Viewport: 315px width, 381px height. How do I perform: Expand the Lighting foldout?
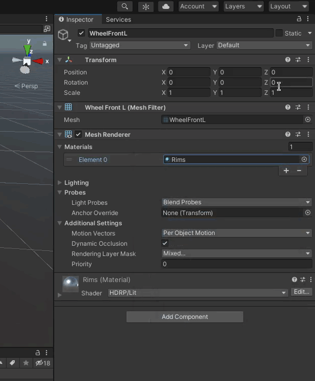(60, 182)
